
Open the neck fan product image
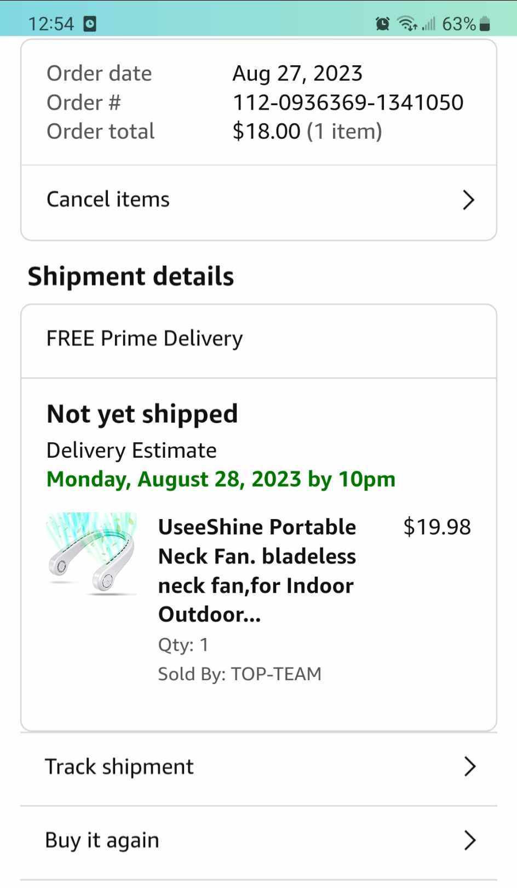click(x=91, y=554)
